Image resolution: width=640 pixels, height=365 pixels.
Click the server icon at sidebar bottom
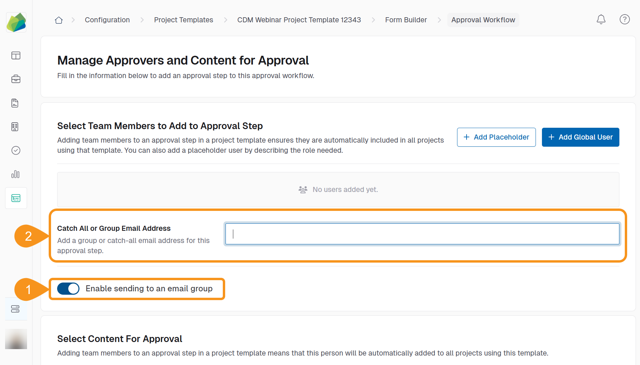(16, 309)
